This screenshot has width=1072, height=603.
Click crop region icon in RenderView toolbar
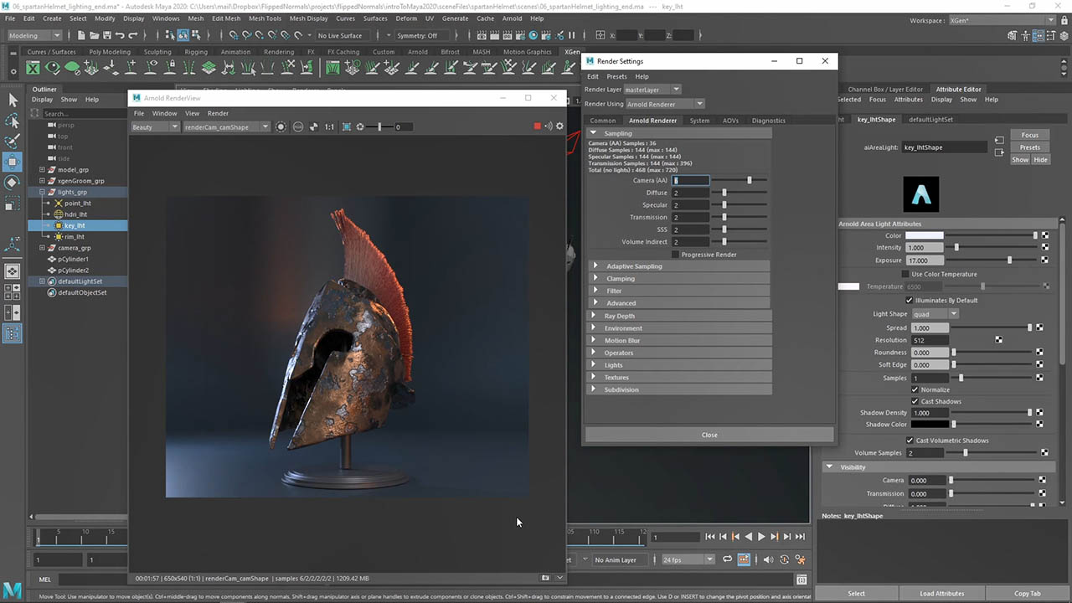(347, 126)
